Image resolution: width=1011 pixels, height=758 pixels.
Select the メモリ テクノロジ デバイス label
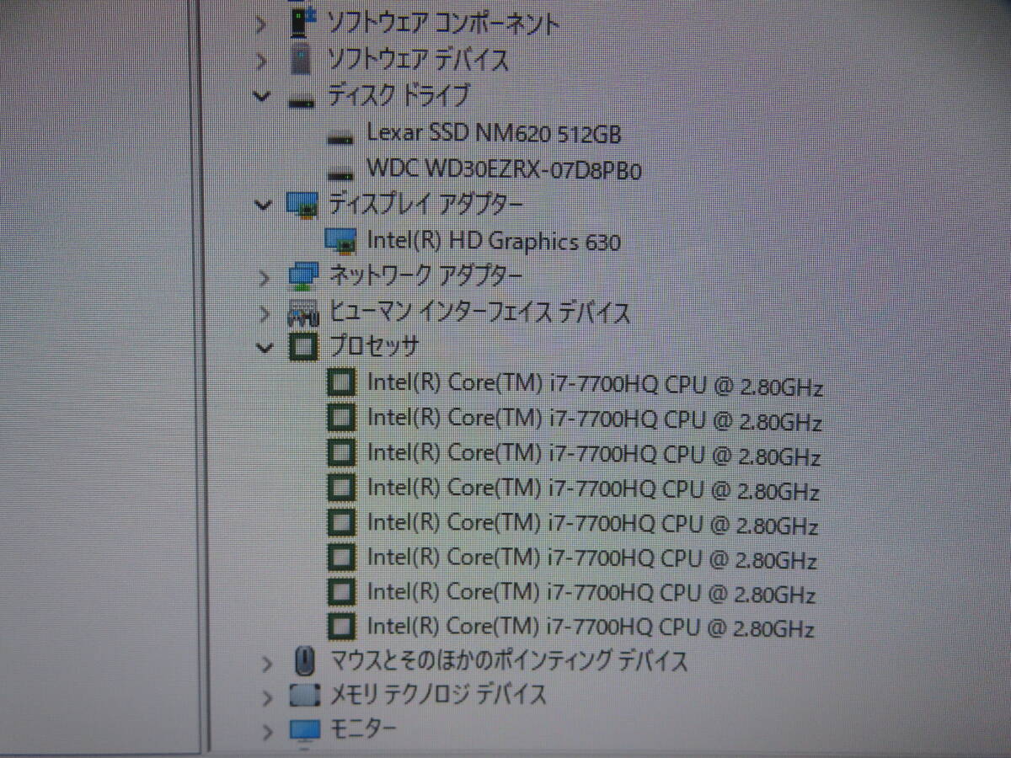pyautogui.click(x=438, y=696)
